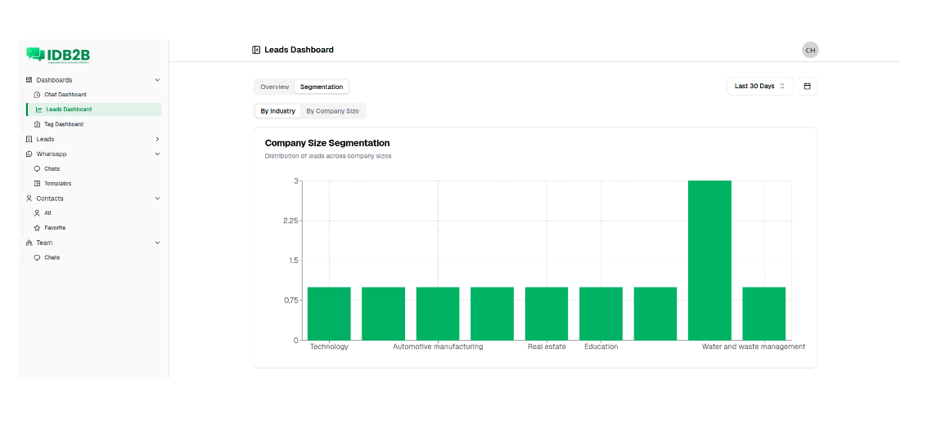Image resolution: width=941 pixels, height=433 pixels.
Task: Click the Education bar in chart
Action: (x=601, y=314)
